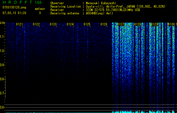
Task: Select the Ogata-vill. Akita-Pref. JAPAN location text
Action: point(126,6)
